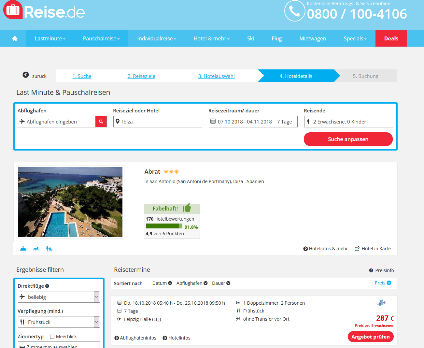Open the Abflughafeninfos link
424x348 pixels.
point(135,338)
